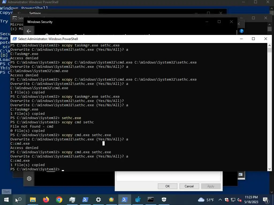Viewport: 274px width, 205px height.
Task: Go back in the Settings window
Action: tap(19, 13)
